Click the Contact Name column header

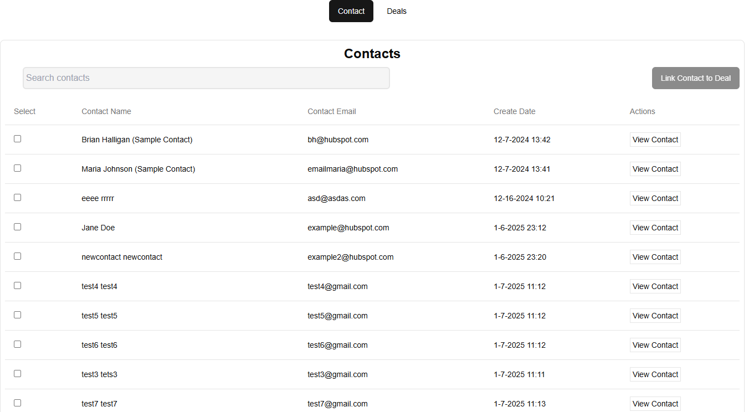(x=106, y=111)
